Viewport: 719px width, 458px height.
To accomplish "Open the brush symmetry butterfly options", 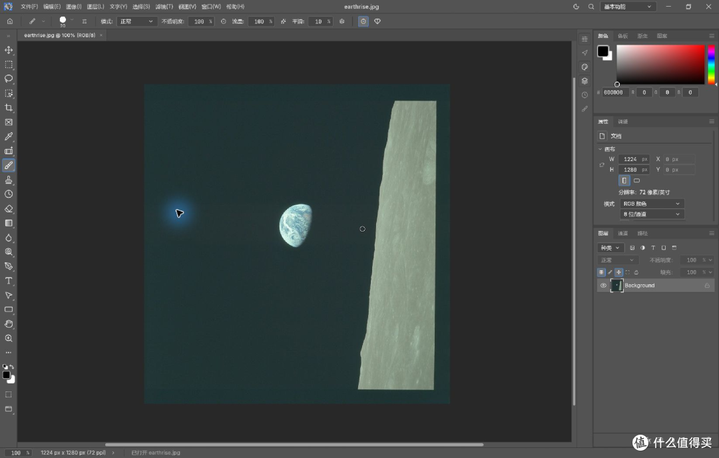I will click(377, 21).
